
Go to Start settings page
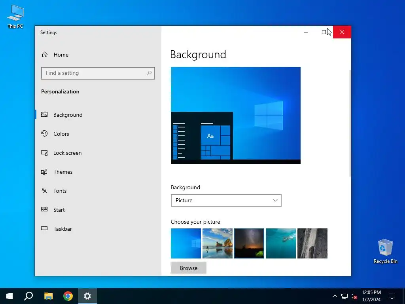(59, 210)
